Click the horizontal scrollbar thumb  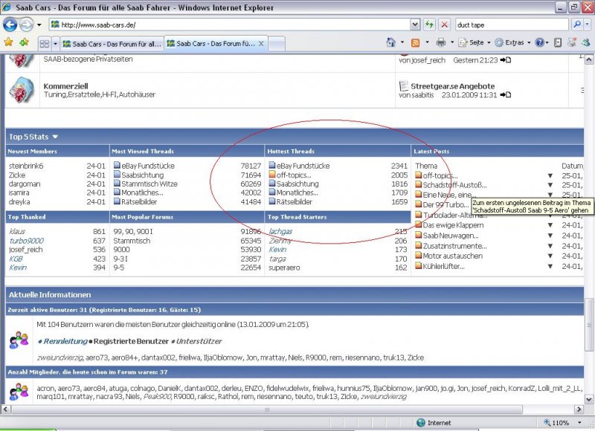click(267, 409)
